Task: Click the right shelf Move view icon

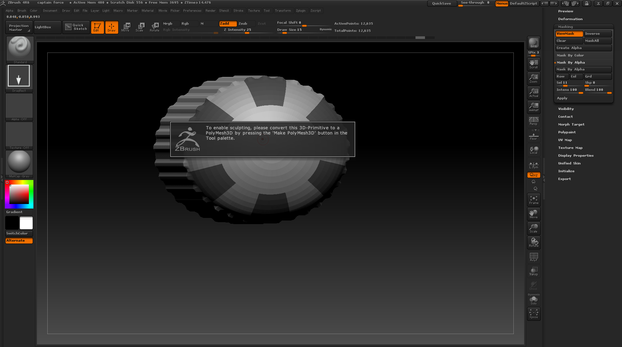Action: pos(534,214)
